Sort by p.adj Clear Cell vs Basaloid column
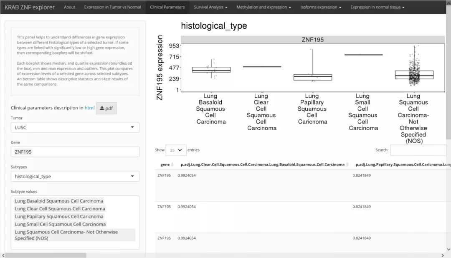 pos(347,164)
